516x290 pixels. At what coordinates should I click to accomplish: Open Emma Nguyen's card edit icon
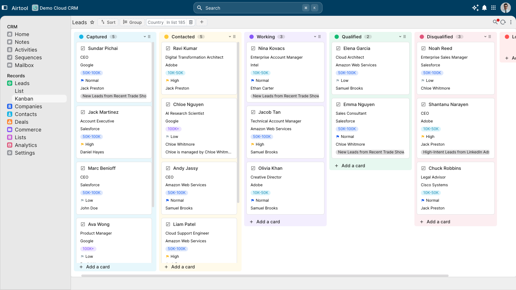coord(338,104)
